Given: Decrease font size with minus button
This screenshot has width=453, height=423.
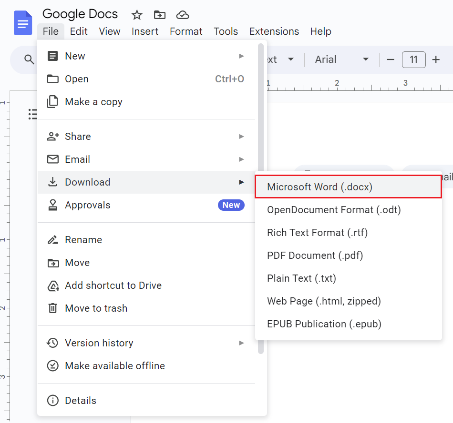Looking at the screenshot, I should [391, 59].
